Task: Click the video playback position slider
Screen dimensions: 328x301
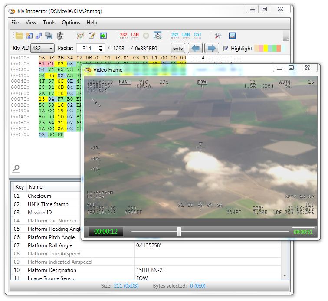Action: point(179,232)
